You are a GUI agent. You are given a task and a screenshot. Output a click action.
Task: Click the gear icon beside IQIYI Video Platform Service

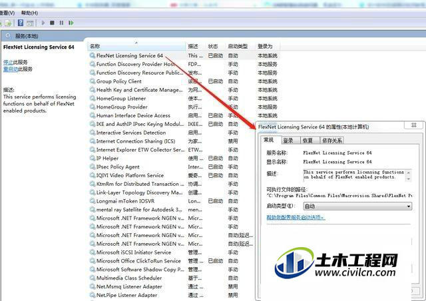(x=93, y=175)
